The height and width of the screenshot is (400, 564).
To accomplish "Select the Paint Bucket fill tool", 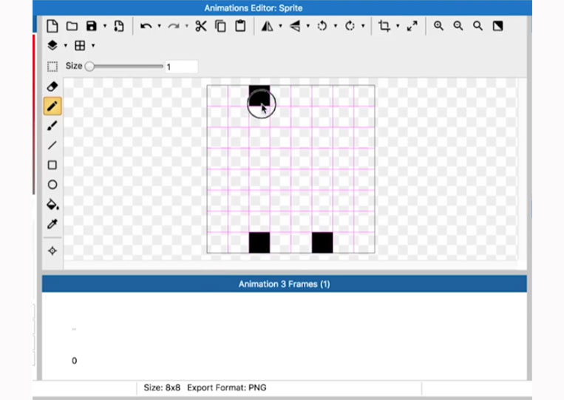I will click(x=52, y=204).
